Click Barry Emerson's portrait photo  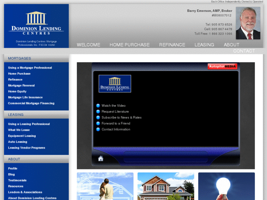(248, 23)
